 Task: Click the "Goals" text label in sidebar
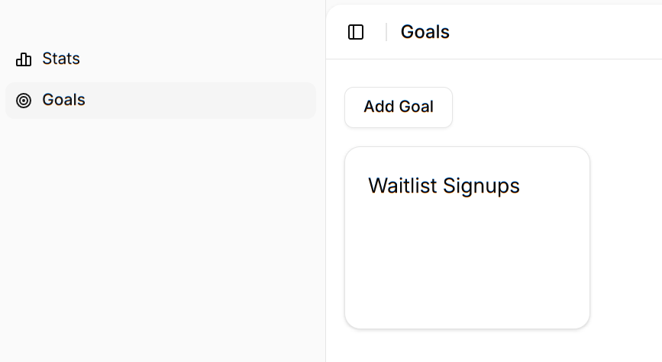point(63,101)
